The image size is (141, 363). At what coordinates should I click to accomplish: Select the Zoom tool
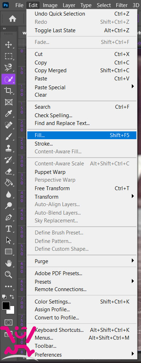click(x=9, y=274)
